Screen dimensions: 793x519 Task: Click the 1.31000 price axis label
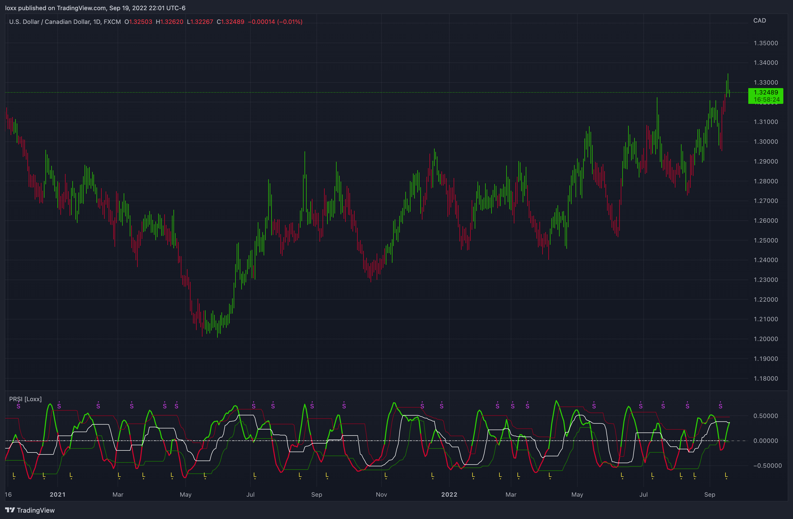(x=766, y=122)
